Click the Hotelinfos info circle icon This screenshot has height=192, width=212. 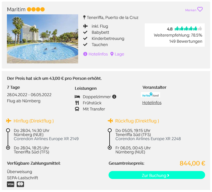(85, 54)
